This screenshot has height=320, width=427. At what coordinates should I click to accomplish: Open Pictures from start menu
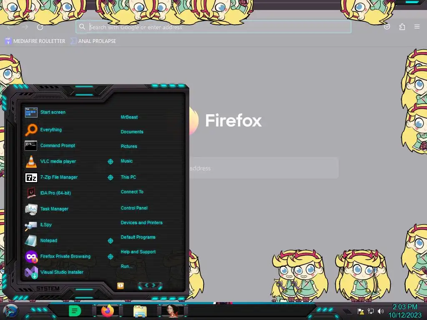click(129, 146)
